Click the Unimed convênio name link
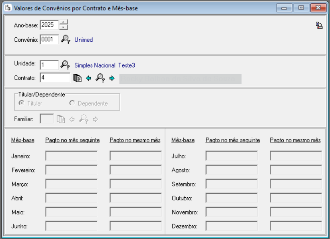 (x=84, y=40)
